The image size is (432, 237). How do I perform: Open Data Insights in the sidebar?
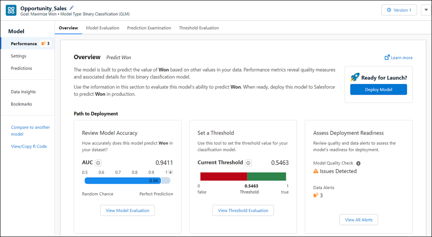(x=23, y=92)
